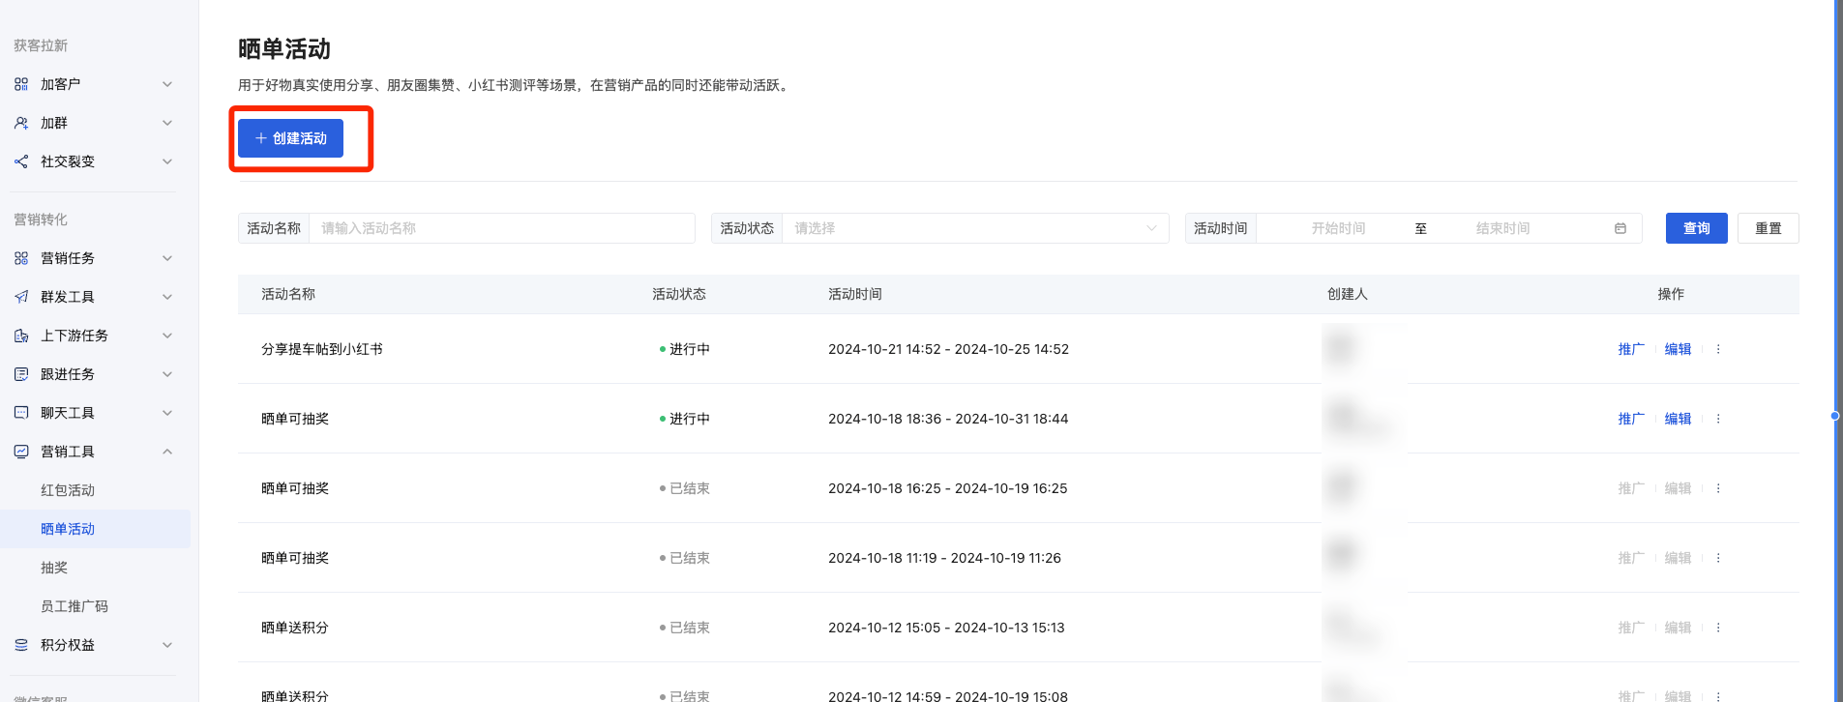The width and height of the screenshot is (1843, 702).
Task: Open more options for 2024-10-12 15:05 row
Action: pyautogui.click(x=1718, y=628)
